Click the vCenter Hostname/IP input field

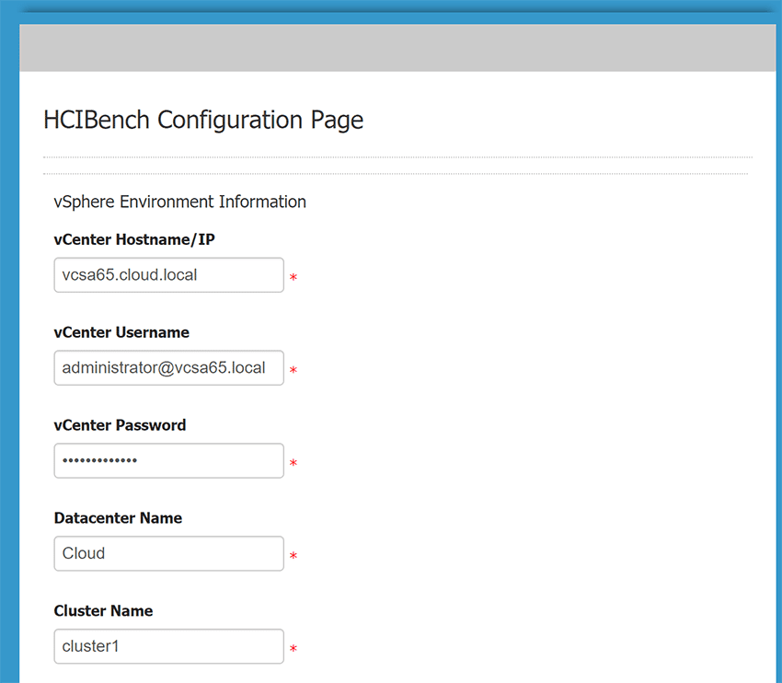[168, 275]
